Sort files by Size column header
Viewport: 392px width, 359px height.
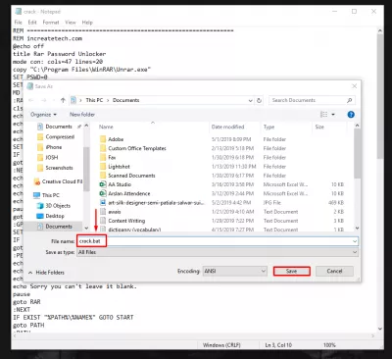tap(319, 127)
